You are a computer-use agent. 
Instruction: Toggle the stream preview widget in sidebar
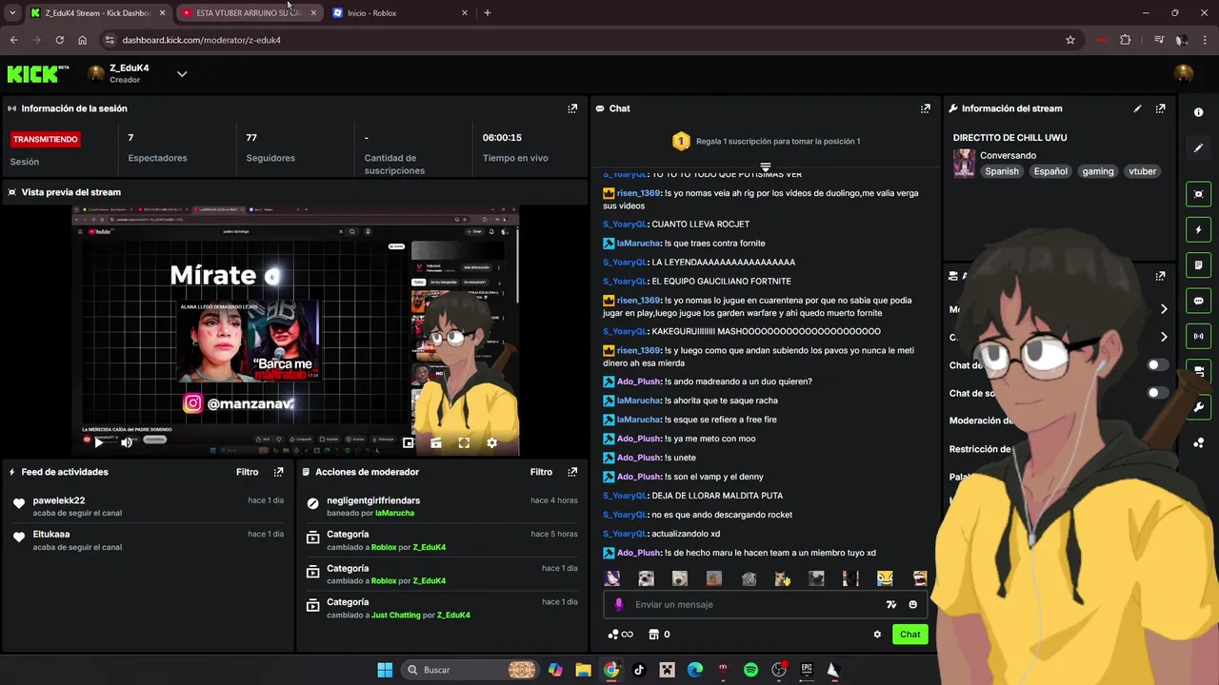(x=1198, y=194)
